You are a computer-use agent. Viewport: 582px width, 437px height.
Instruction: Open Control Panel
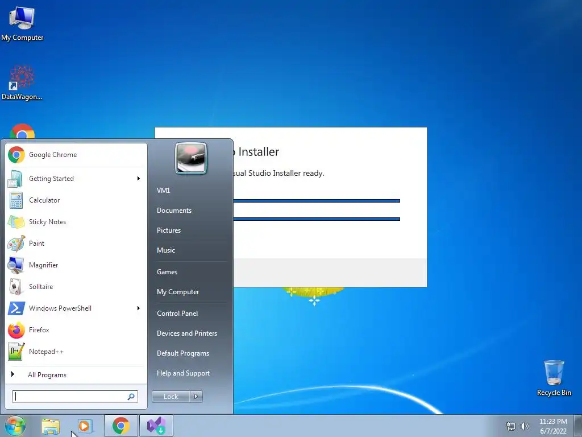click(x=177, y=314)
